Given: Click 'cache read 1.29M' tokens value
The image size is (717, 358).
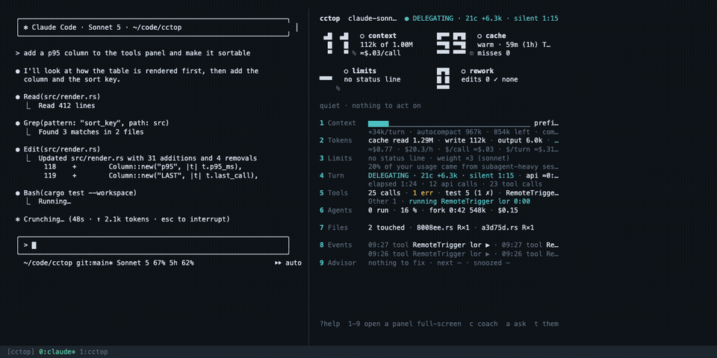Looking at the screenshot, I should (400, 141).
